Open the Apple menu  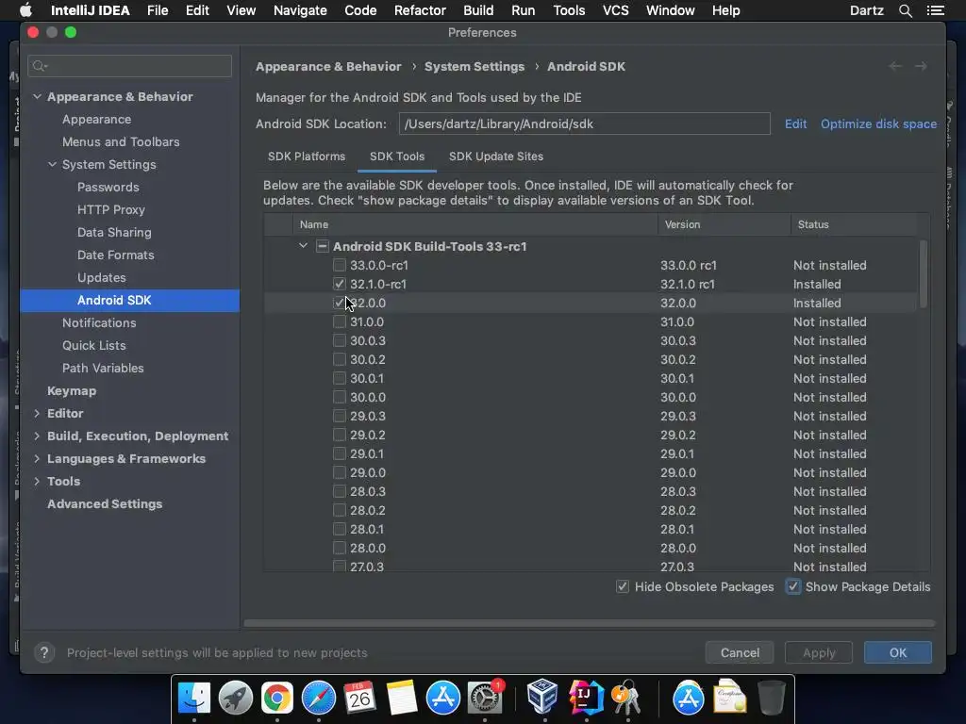pyautogui.click(x=25, y=10)
